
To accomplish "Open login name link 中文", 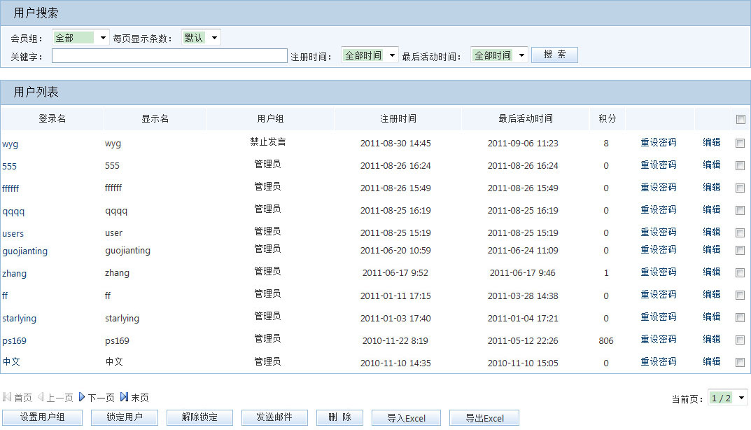I will click(x=11, y=362).
